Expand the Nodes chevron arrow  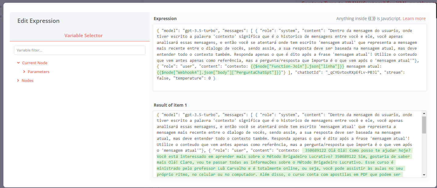click(x=19, y=81)
